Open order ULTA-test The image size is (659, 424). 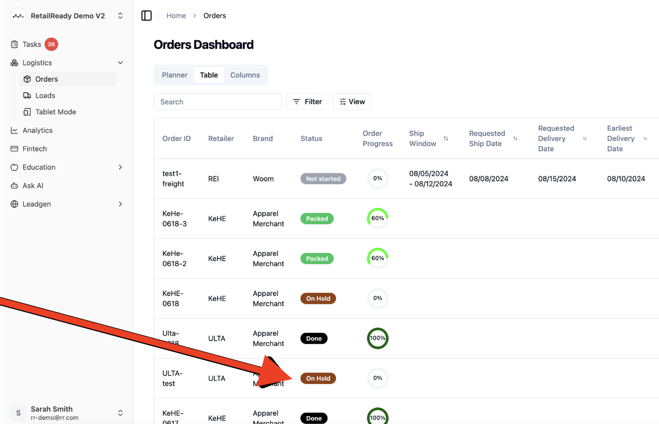tap(172, 378)
